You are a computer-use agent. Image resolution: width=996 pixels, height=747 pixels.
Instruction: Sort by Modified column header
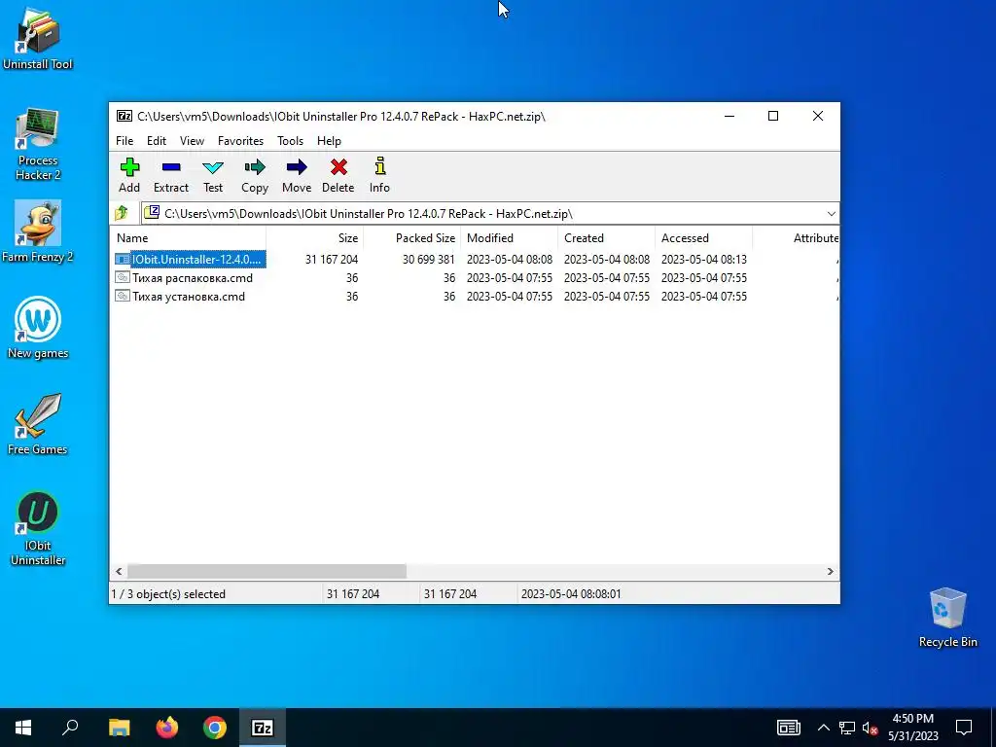click(509, 238)
